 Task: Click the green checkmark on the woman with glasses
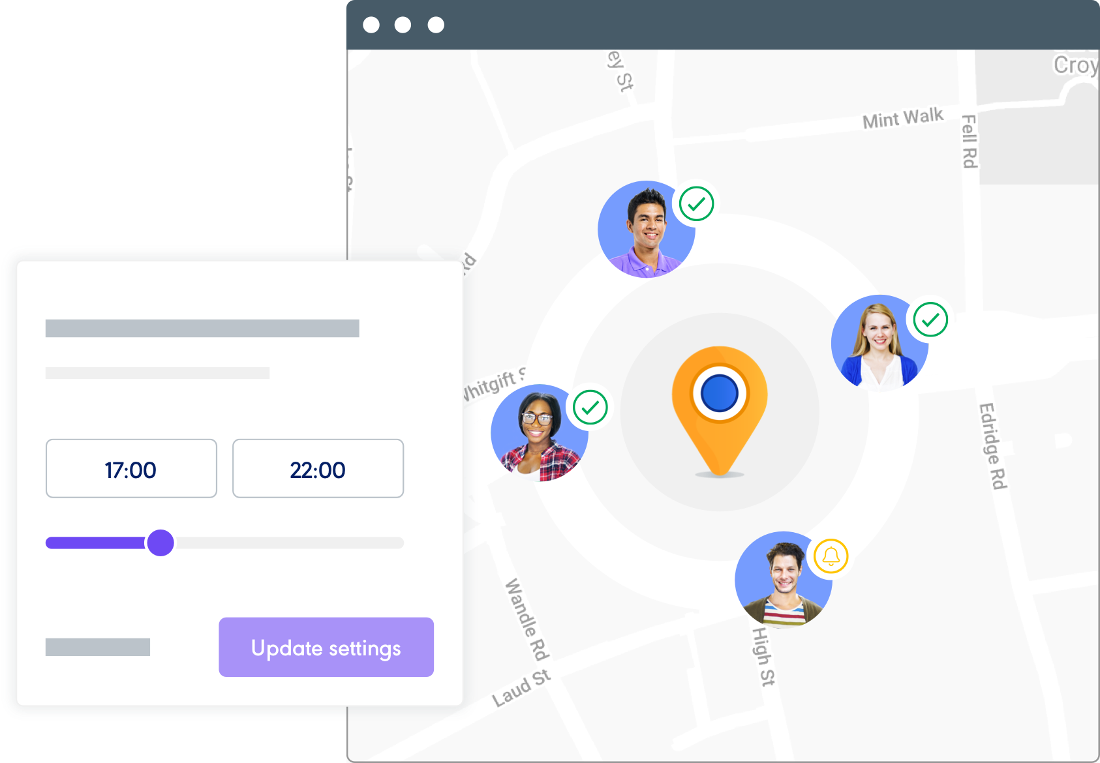589,410
